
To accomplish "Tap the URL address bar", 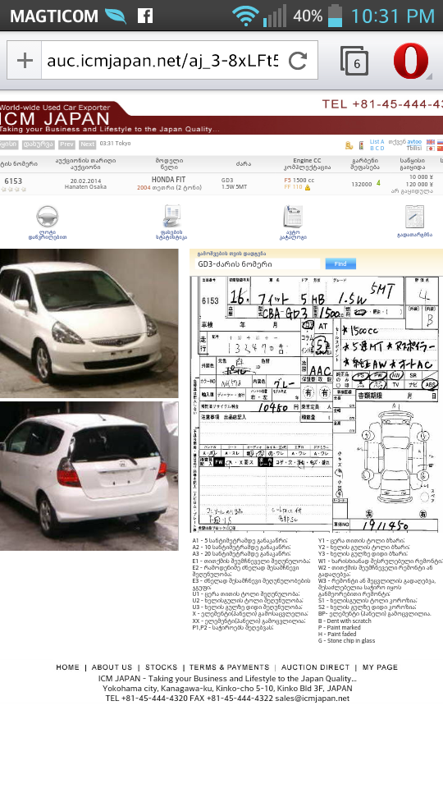I will [x=162, y=60].
